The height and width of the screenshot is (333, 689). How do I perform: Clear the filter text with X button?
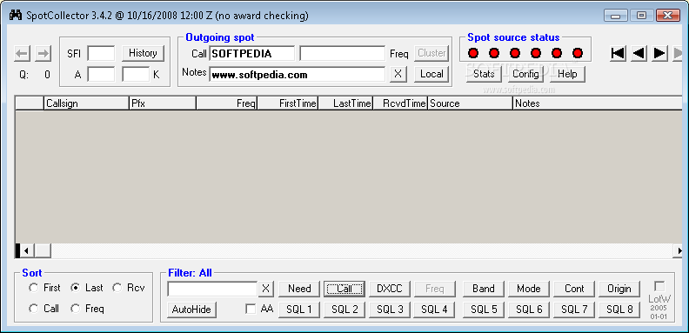pos(266,289)
